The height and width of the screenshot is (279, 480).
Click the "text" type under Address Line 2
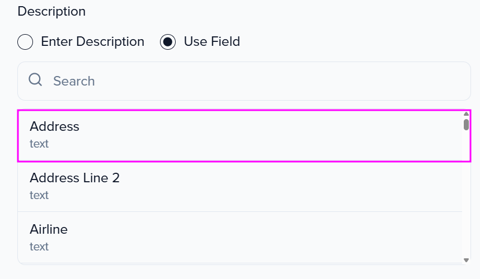pos(39,195)
